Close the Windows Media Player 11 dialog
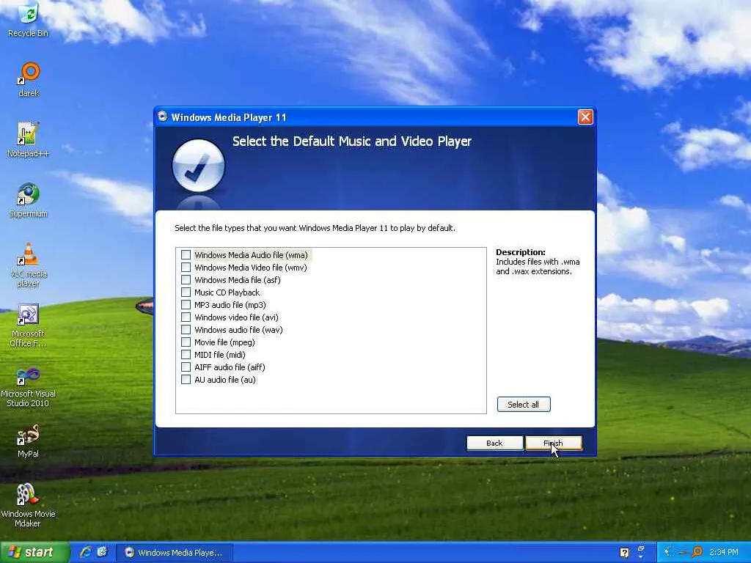Screen dimensions: 751x563 pyautogui.click(x=585, y=117)
